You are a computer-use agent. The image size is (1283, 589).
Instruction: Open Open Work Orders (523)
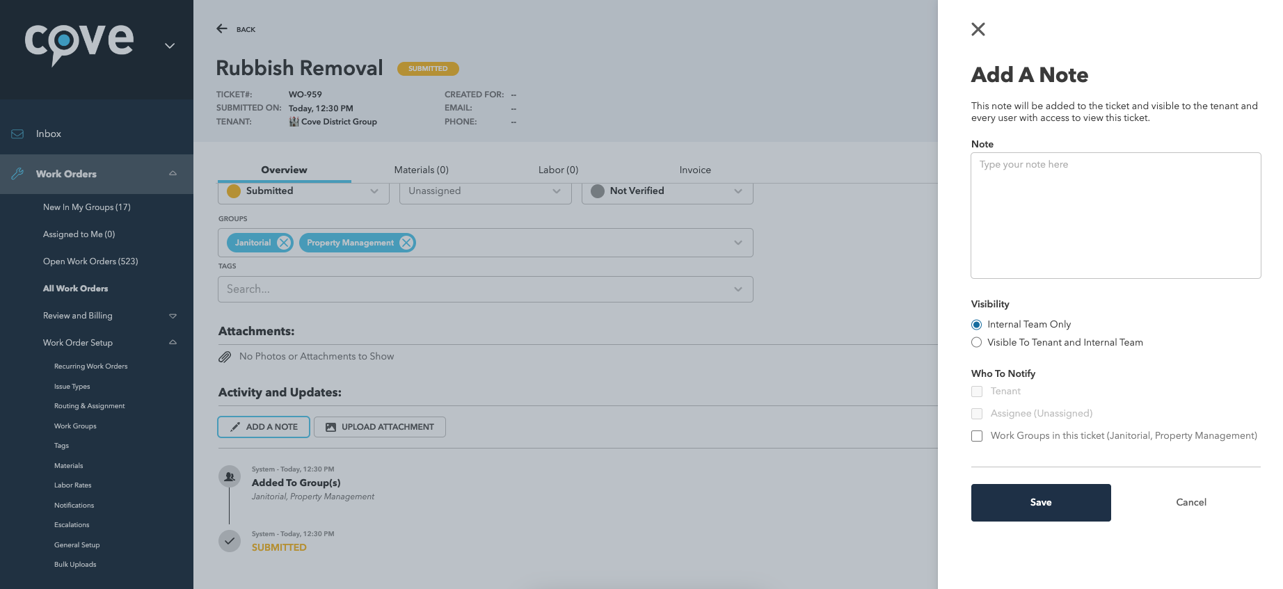(90, 261)
